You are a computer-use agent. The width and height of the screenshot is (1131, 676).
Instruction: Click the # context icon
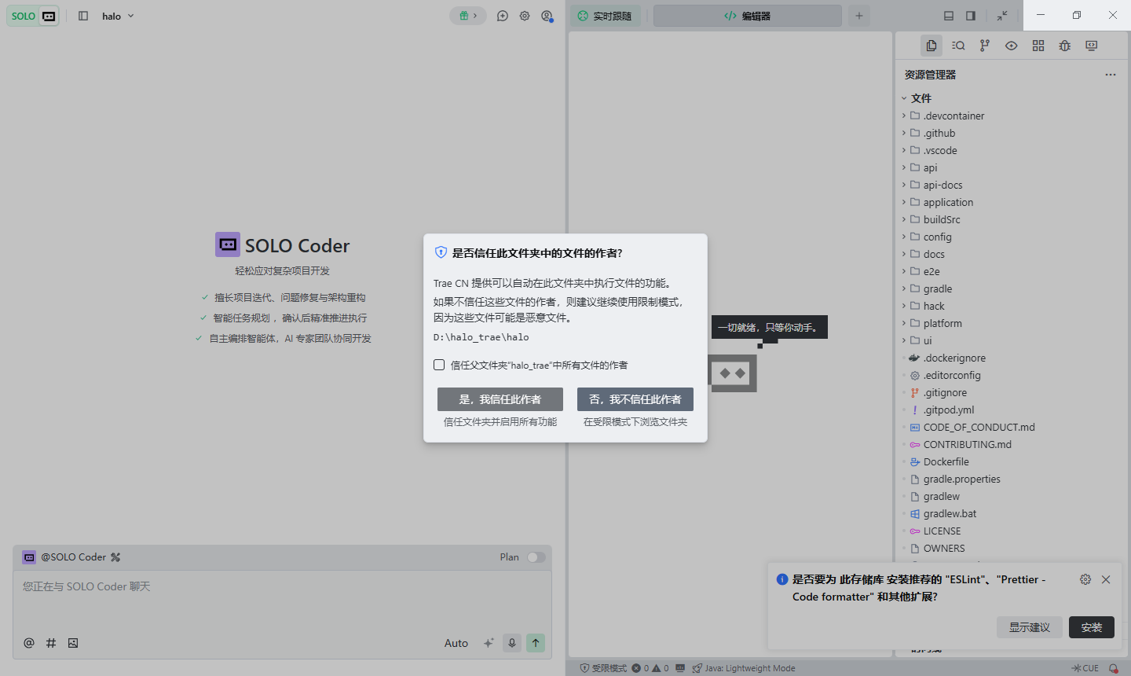point(51,643)
